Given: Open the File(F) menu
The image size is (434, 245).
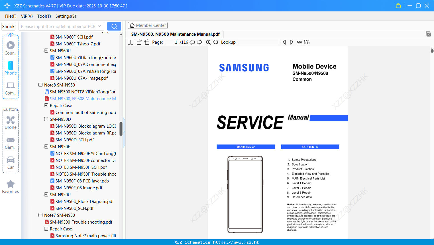Looking at the screenshot, I should [11, 16].
